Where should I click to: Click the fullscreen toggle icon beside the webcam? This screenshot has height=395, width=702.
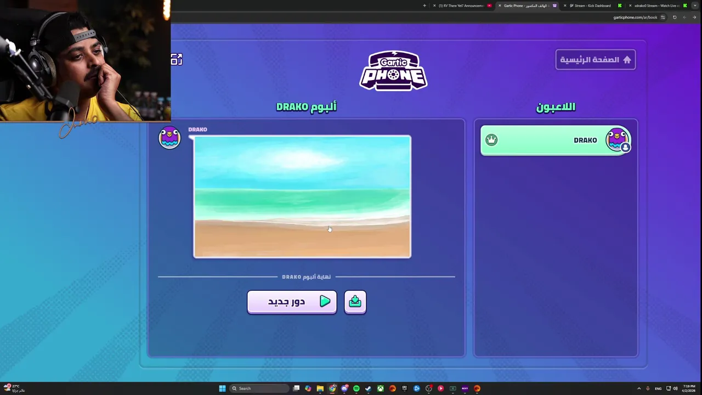point(176,59)
